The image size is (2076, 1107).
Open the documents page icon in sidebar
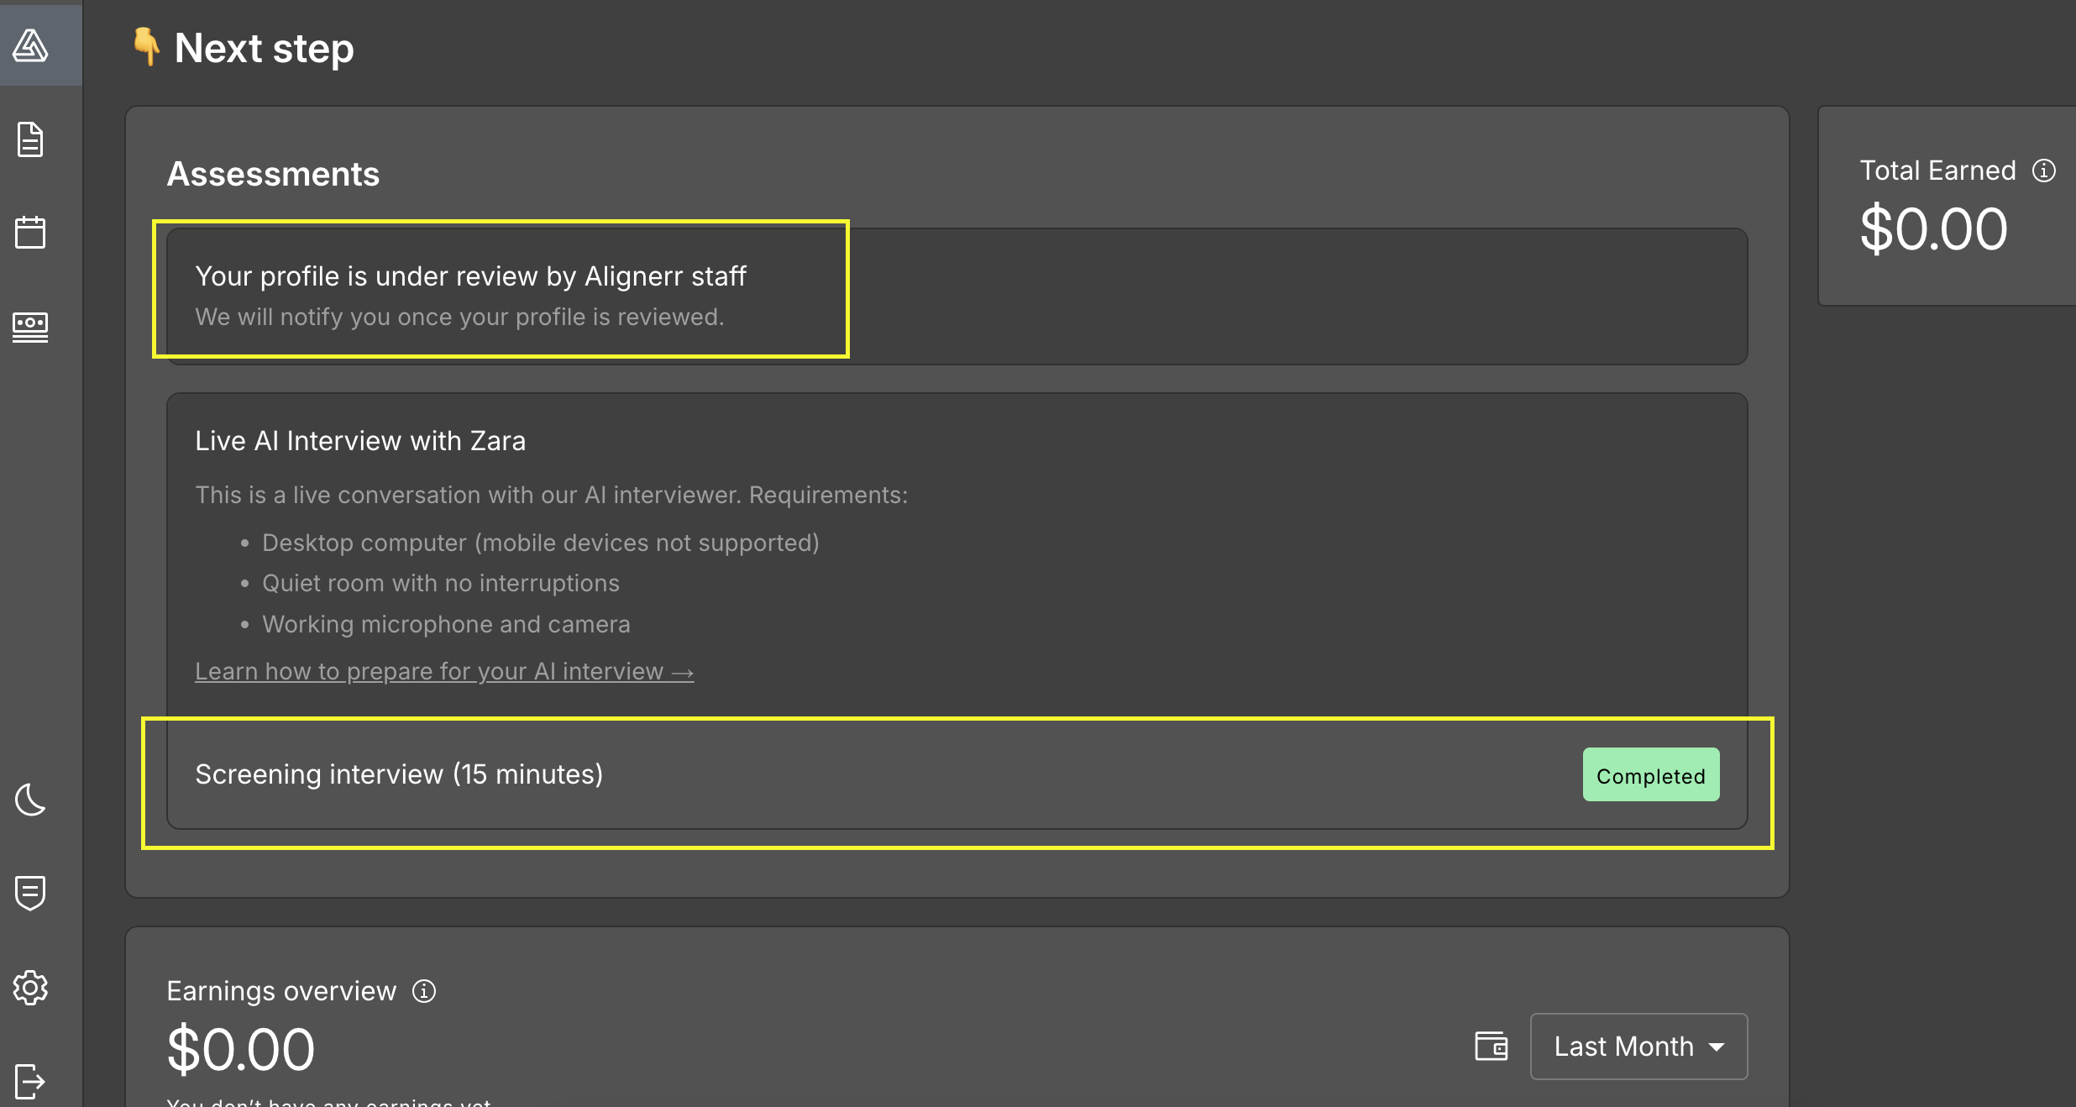[30, 139]
